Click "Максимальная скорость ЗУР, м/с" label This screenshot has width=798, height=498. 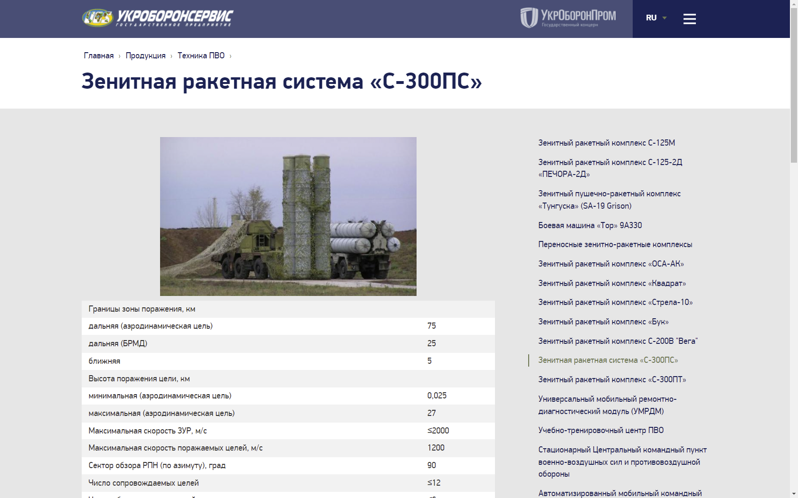click(148, 431)
